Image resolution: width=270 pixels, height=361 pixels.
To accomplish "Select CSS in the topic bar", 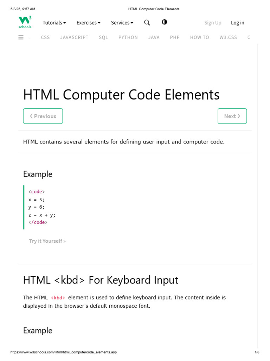I will pos(45,37).
